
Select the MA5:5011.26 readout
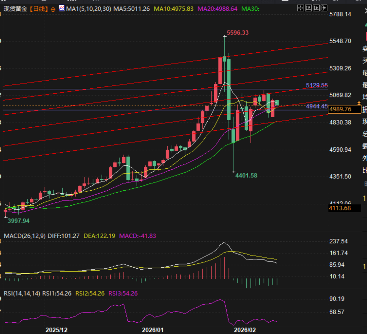click(x=131, y=9)
